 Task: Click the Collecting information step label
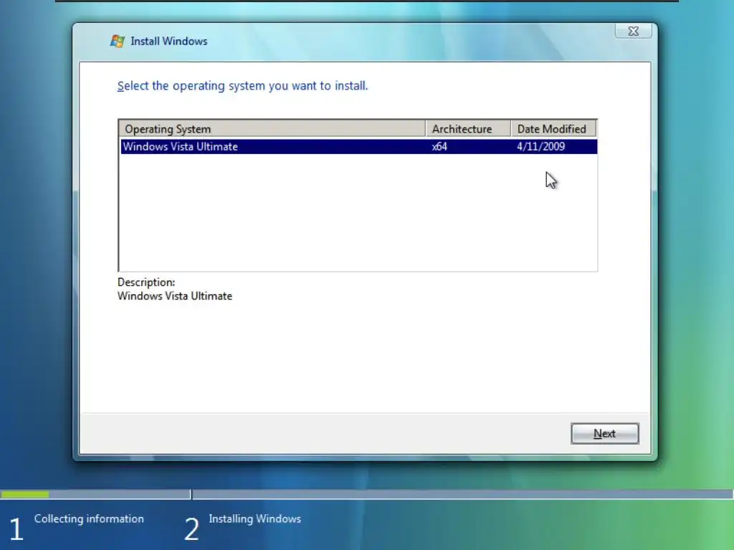(x=89, y=518)
